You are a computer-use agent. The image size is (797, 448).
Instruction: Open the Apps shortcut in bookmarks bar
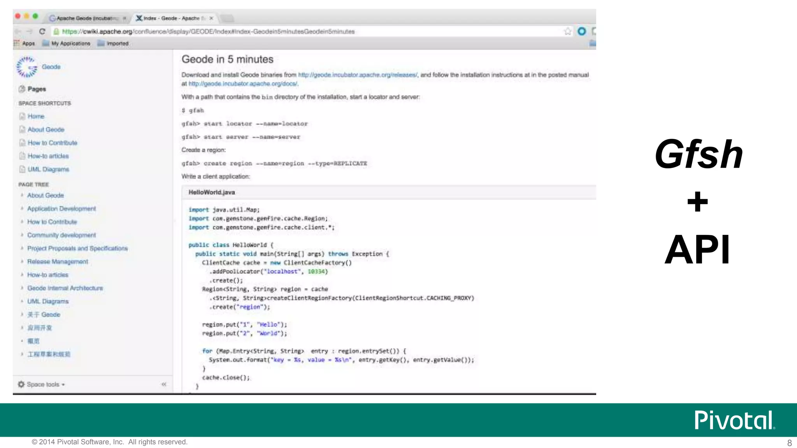coord(24,44)
